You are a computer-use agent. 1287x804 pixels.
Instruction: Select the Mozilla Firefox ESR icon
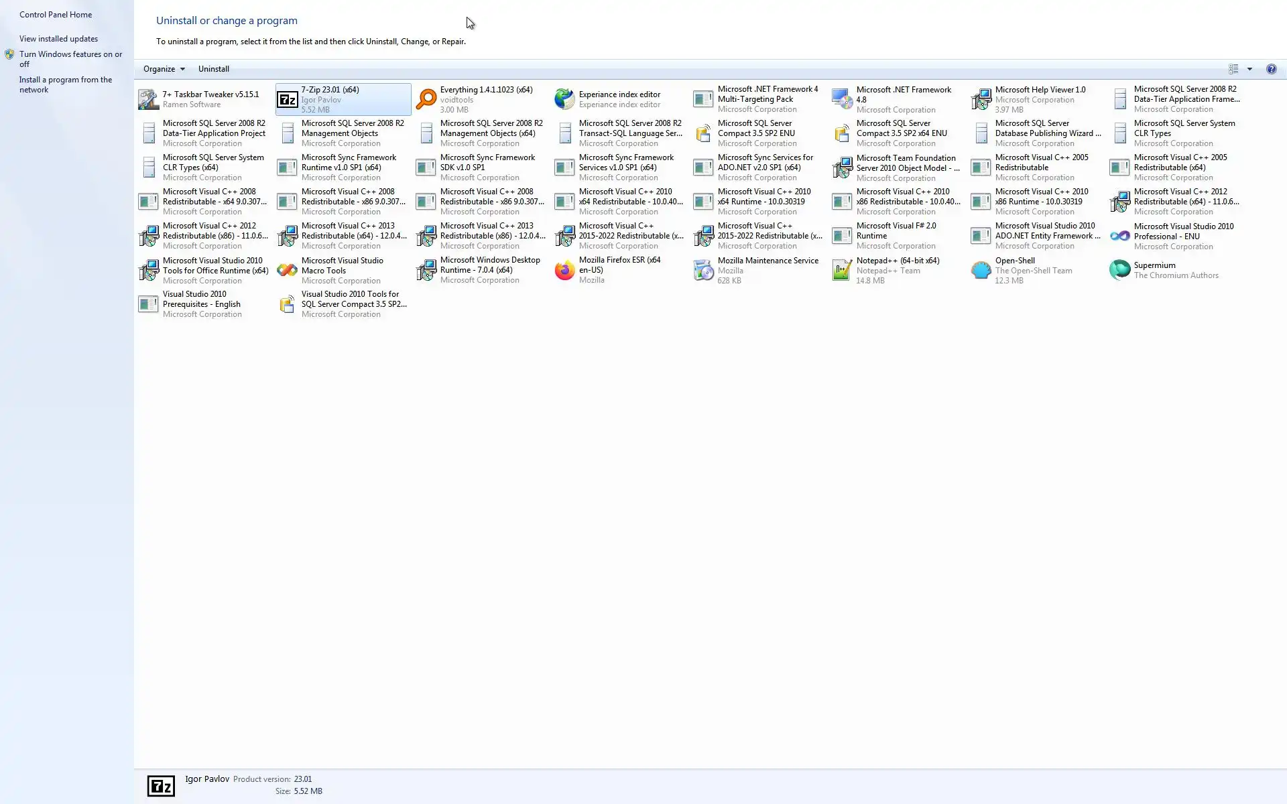(564, 270)
